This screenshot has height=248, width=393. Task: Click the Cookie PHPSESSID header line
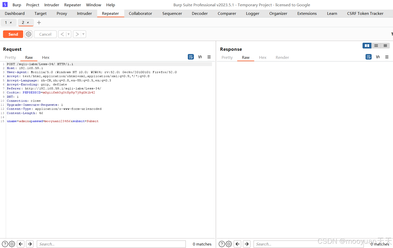click(51, 92)
